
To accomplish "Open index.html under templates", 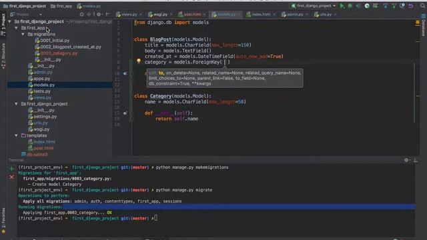I will click(41, 142).
